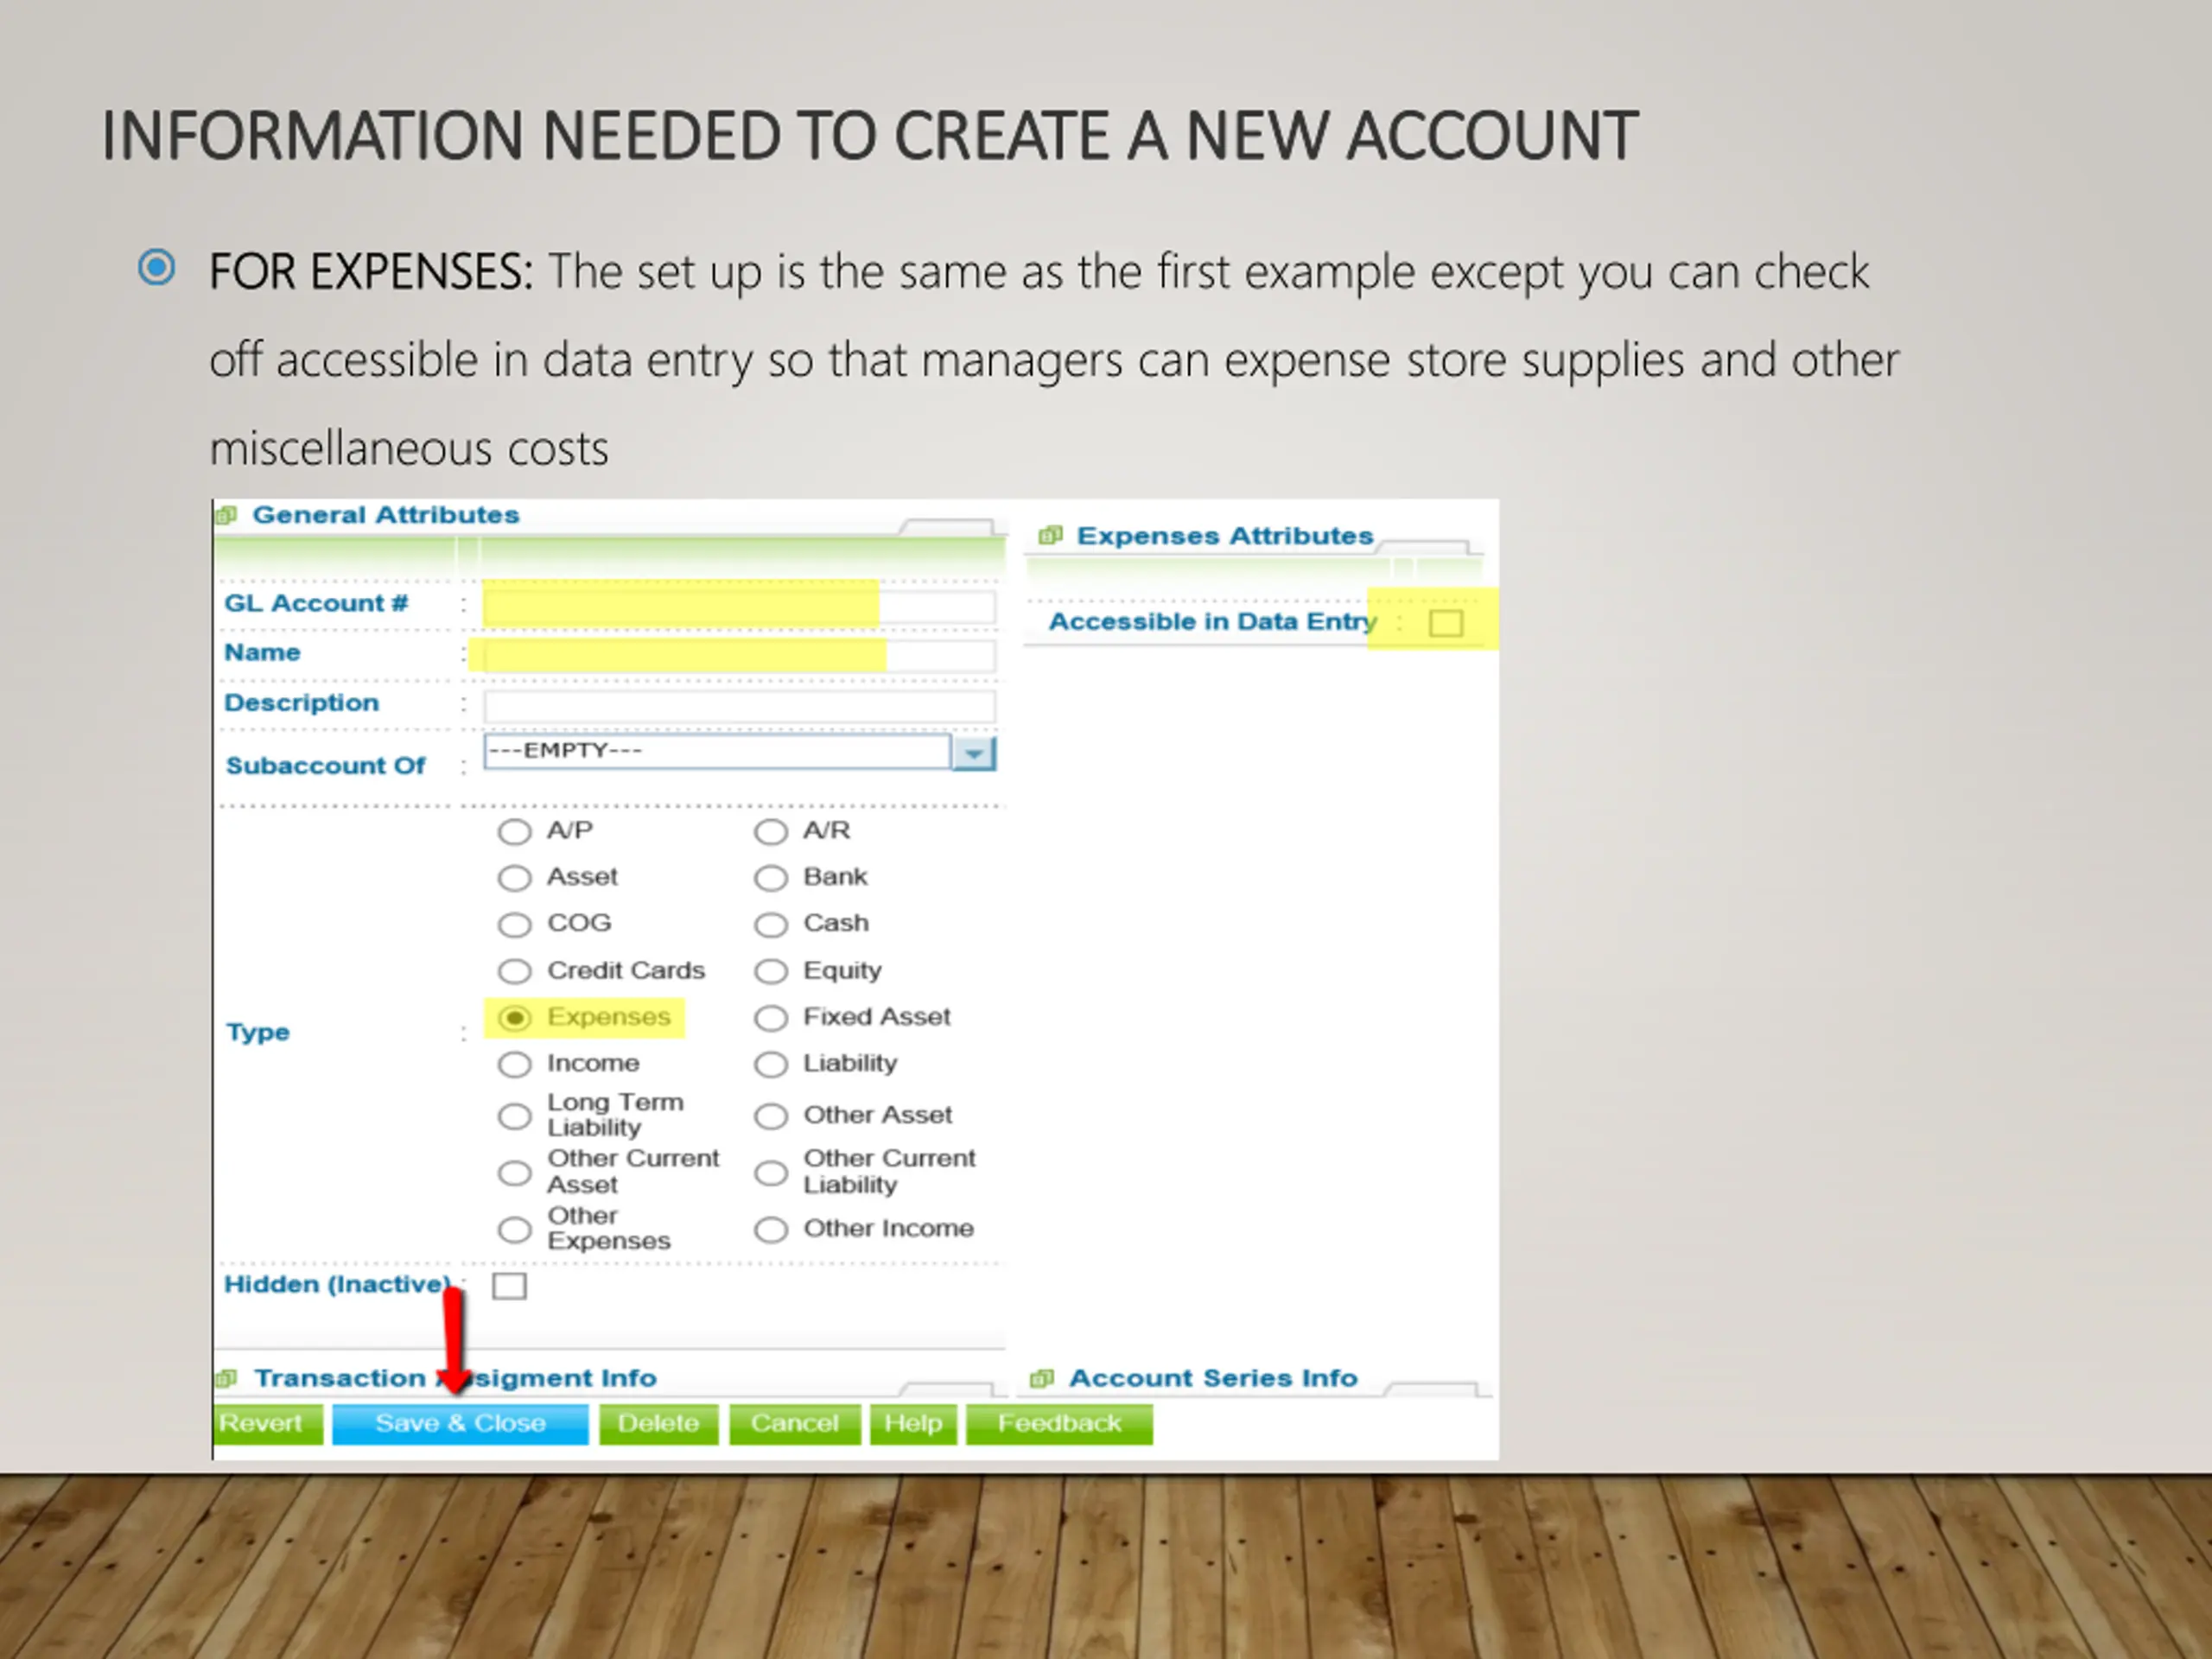Collapse Expenses Attributes panel tab handle
Screen dimensions: 2212x1659
click(x=1425, y=548)
